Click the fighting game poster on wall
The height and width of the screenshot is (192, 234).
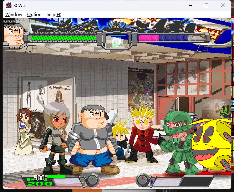(141, 89)
